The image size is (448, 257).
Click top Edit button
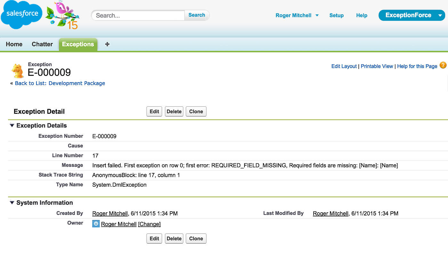coord(154,112)
